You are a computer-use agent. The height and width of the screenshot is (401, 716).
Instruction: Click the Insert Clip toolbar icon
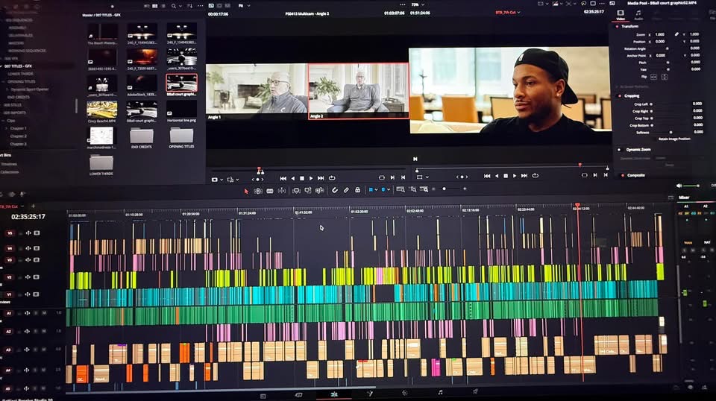[x=296, y=191]
